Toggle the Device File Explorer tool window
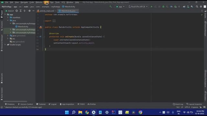 click(205, 79)
